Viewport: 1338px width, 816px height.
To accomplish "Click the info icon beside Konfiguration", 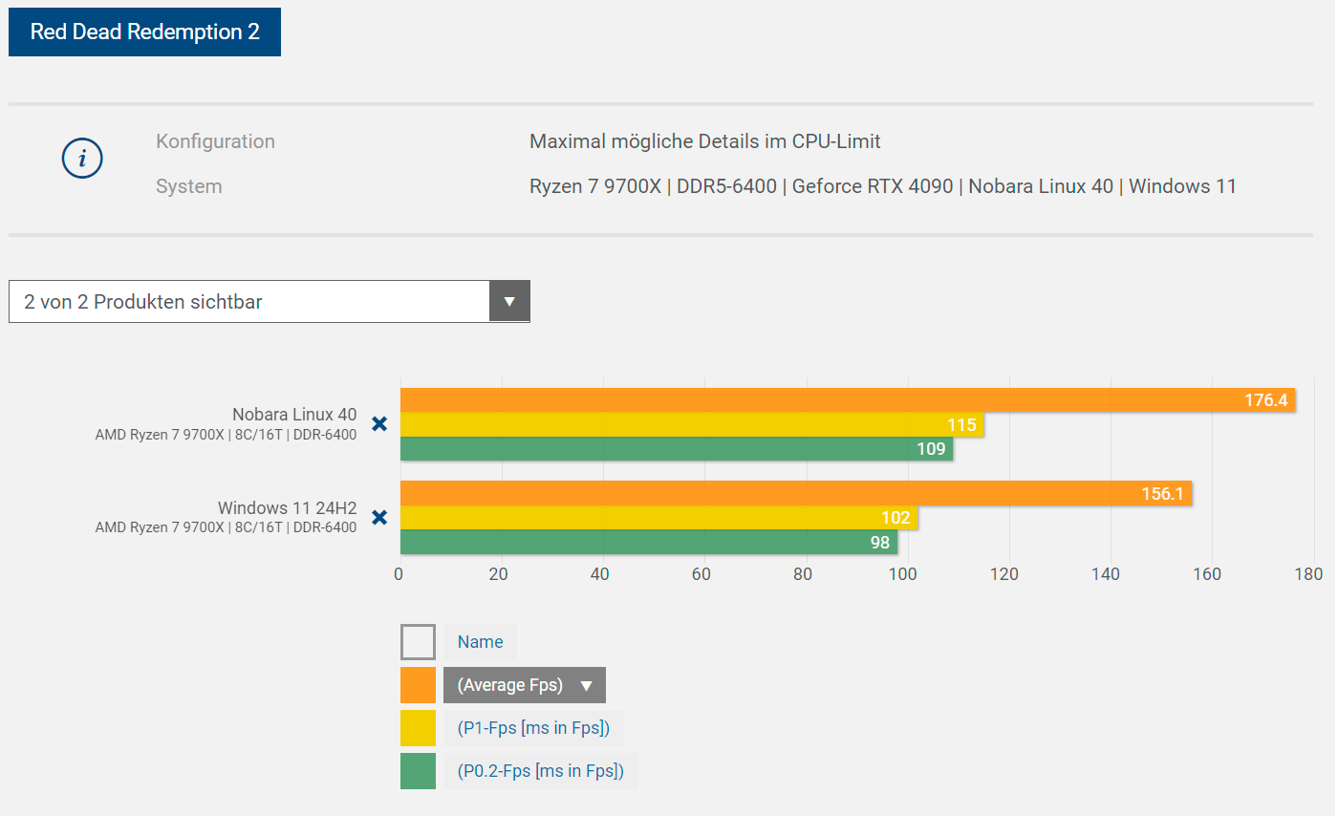I will click(82, 159).
